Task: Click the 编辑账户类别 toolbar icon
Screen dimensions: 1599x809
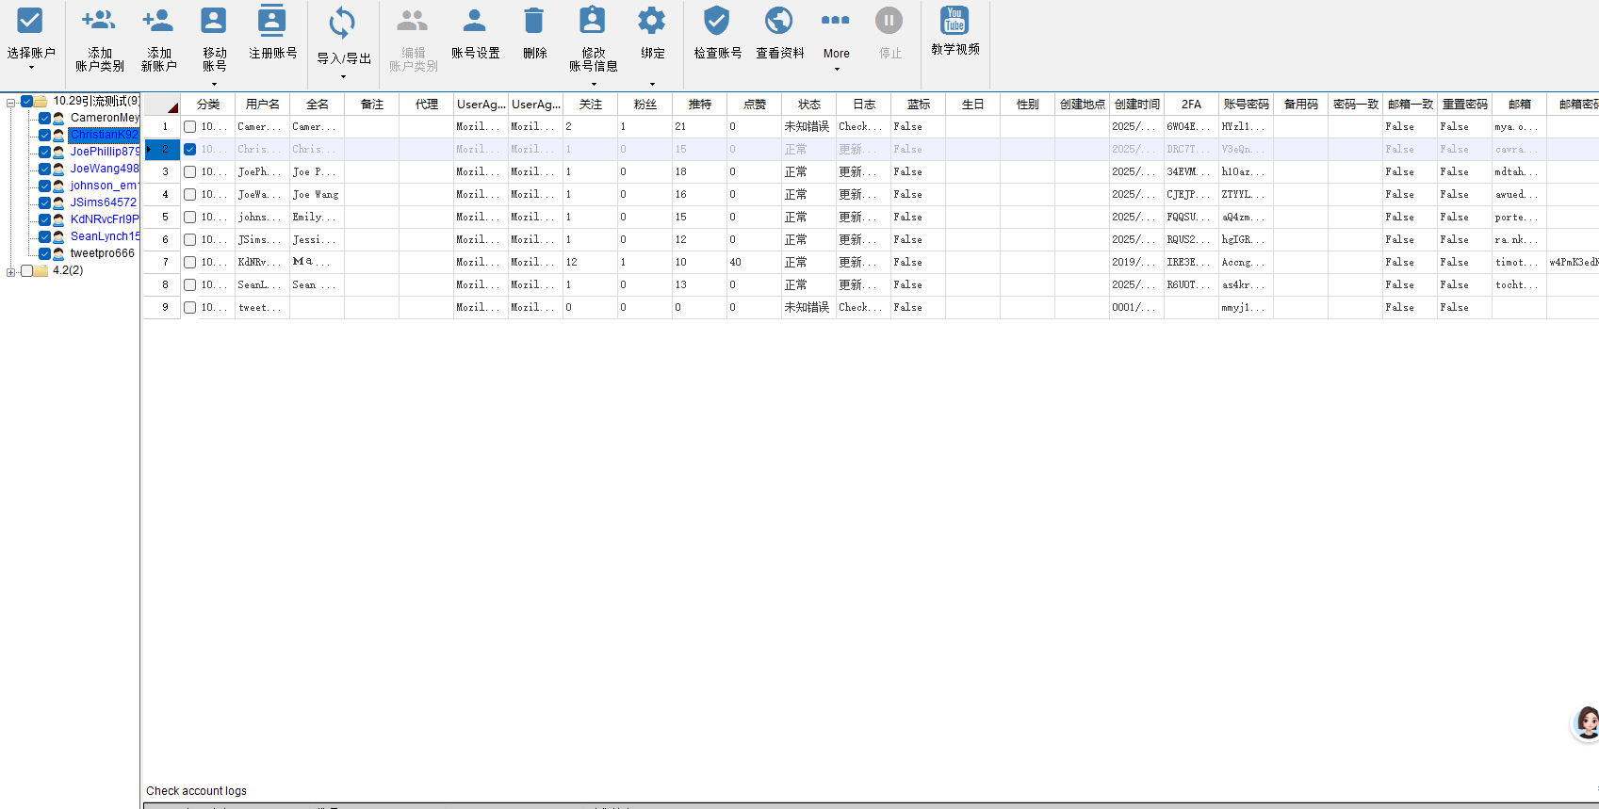Action: click(413, 20)
